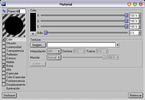Click the G percentage value field

(x=134, y=21)
